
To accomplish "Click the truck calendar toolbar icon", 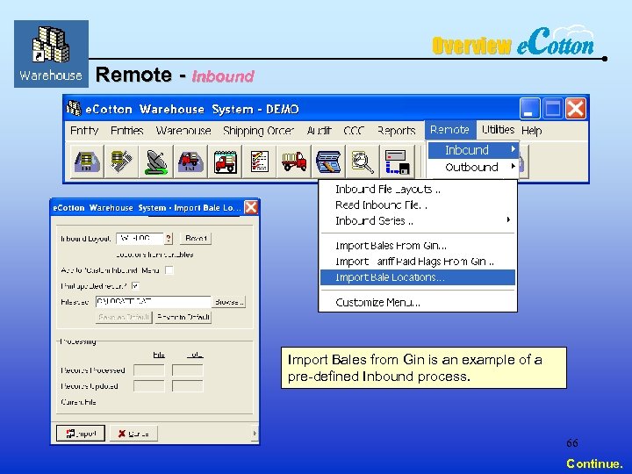I will tap(225, 162).
